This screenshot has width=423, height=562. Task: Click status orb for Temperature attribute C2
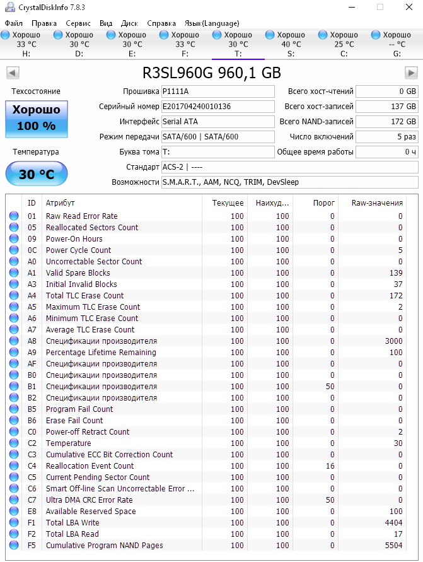[x=14, y=443]
